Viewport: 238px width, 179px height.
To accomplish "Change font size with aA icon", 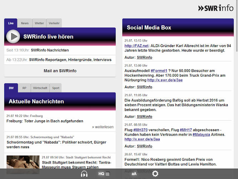I will [x=134, y=174].
